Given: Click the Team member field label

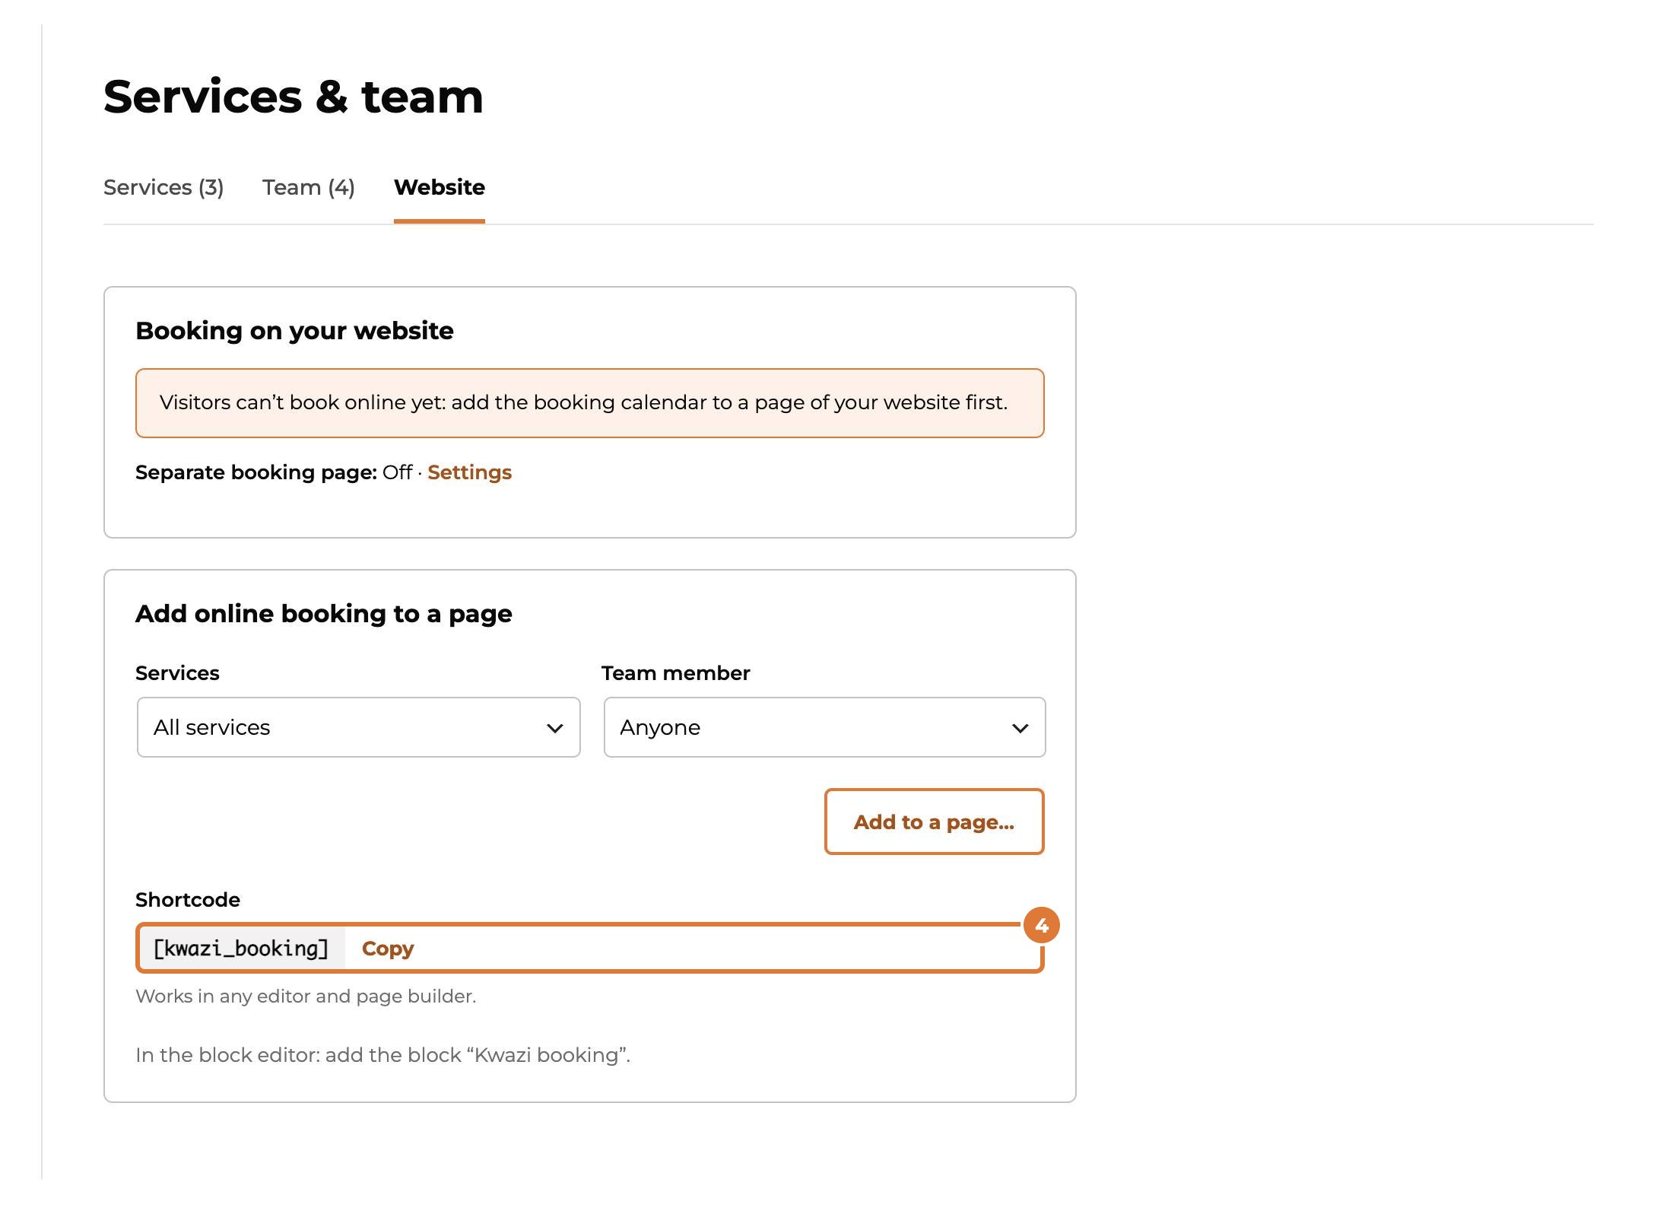Looking at the screenshot, I should tap(675, 673).
